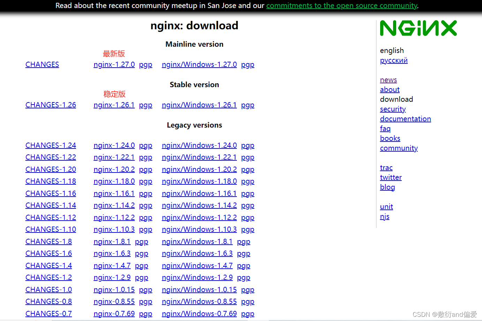Image resolution: width=482 pixels, height=321 pixels.
Task: Open the about page
Action: [390, 90]
